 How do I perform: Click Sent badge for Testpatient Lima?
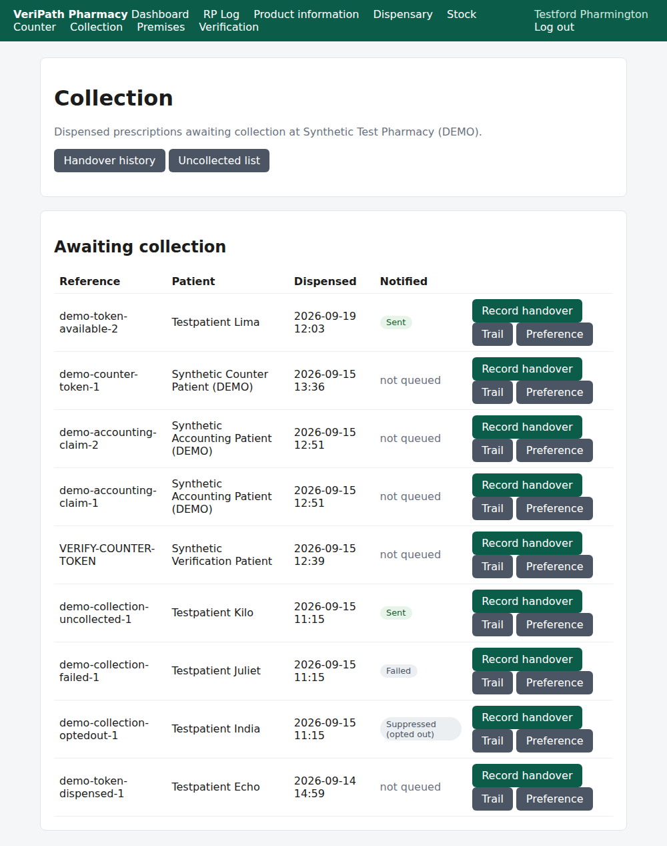pyautogui.click(x=396, y=323)
